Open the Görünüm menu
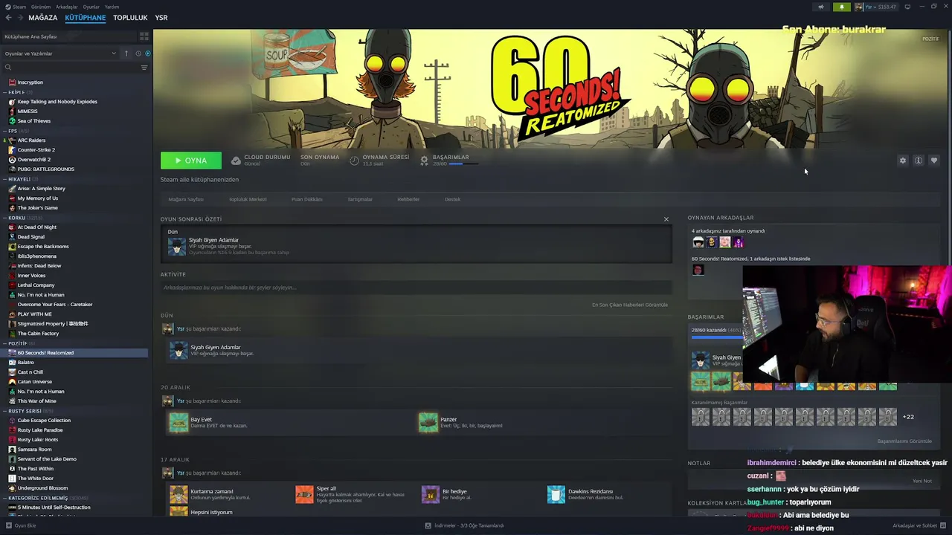This screenshot has height=535, width=952. pyautogui.click(x=42, y=7)
